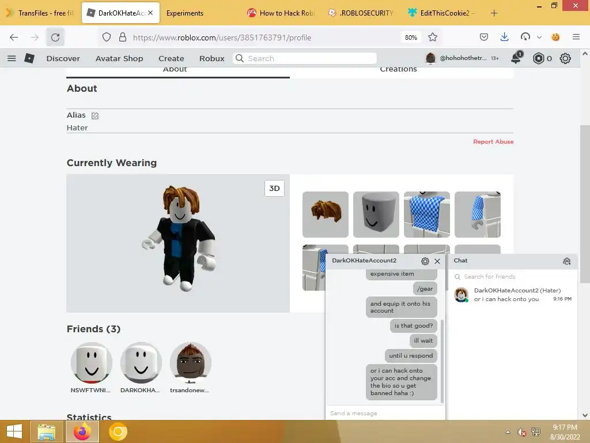This screenshot has height=443, width=590.
Task: Click the Send a message field
Action: (385, 413)
